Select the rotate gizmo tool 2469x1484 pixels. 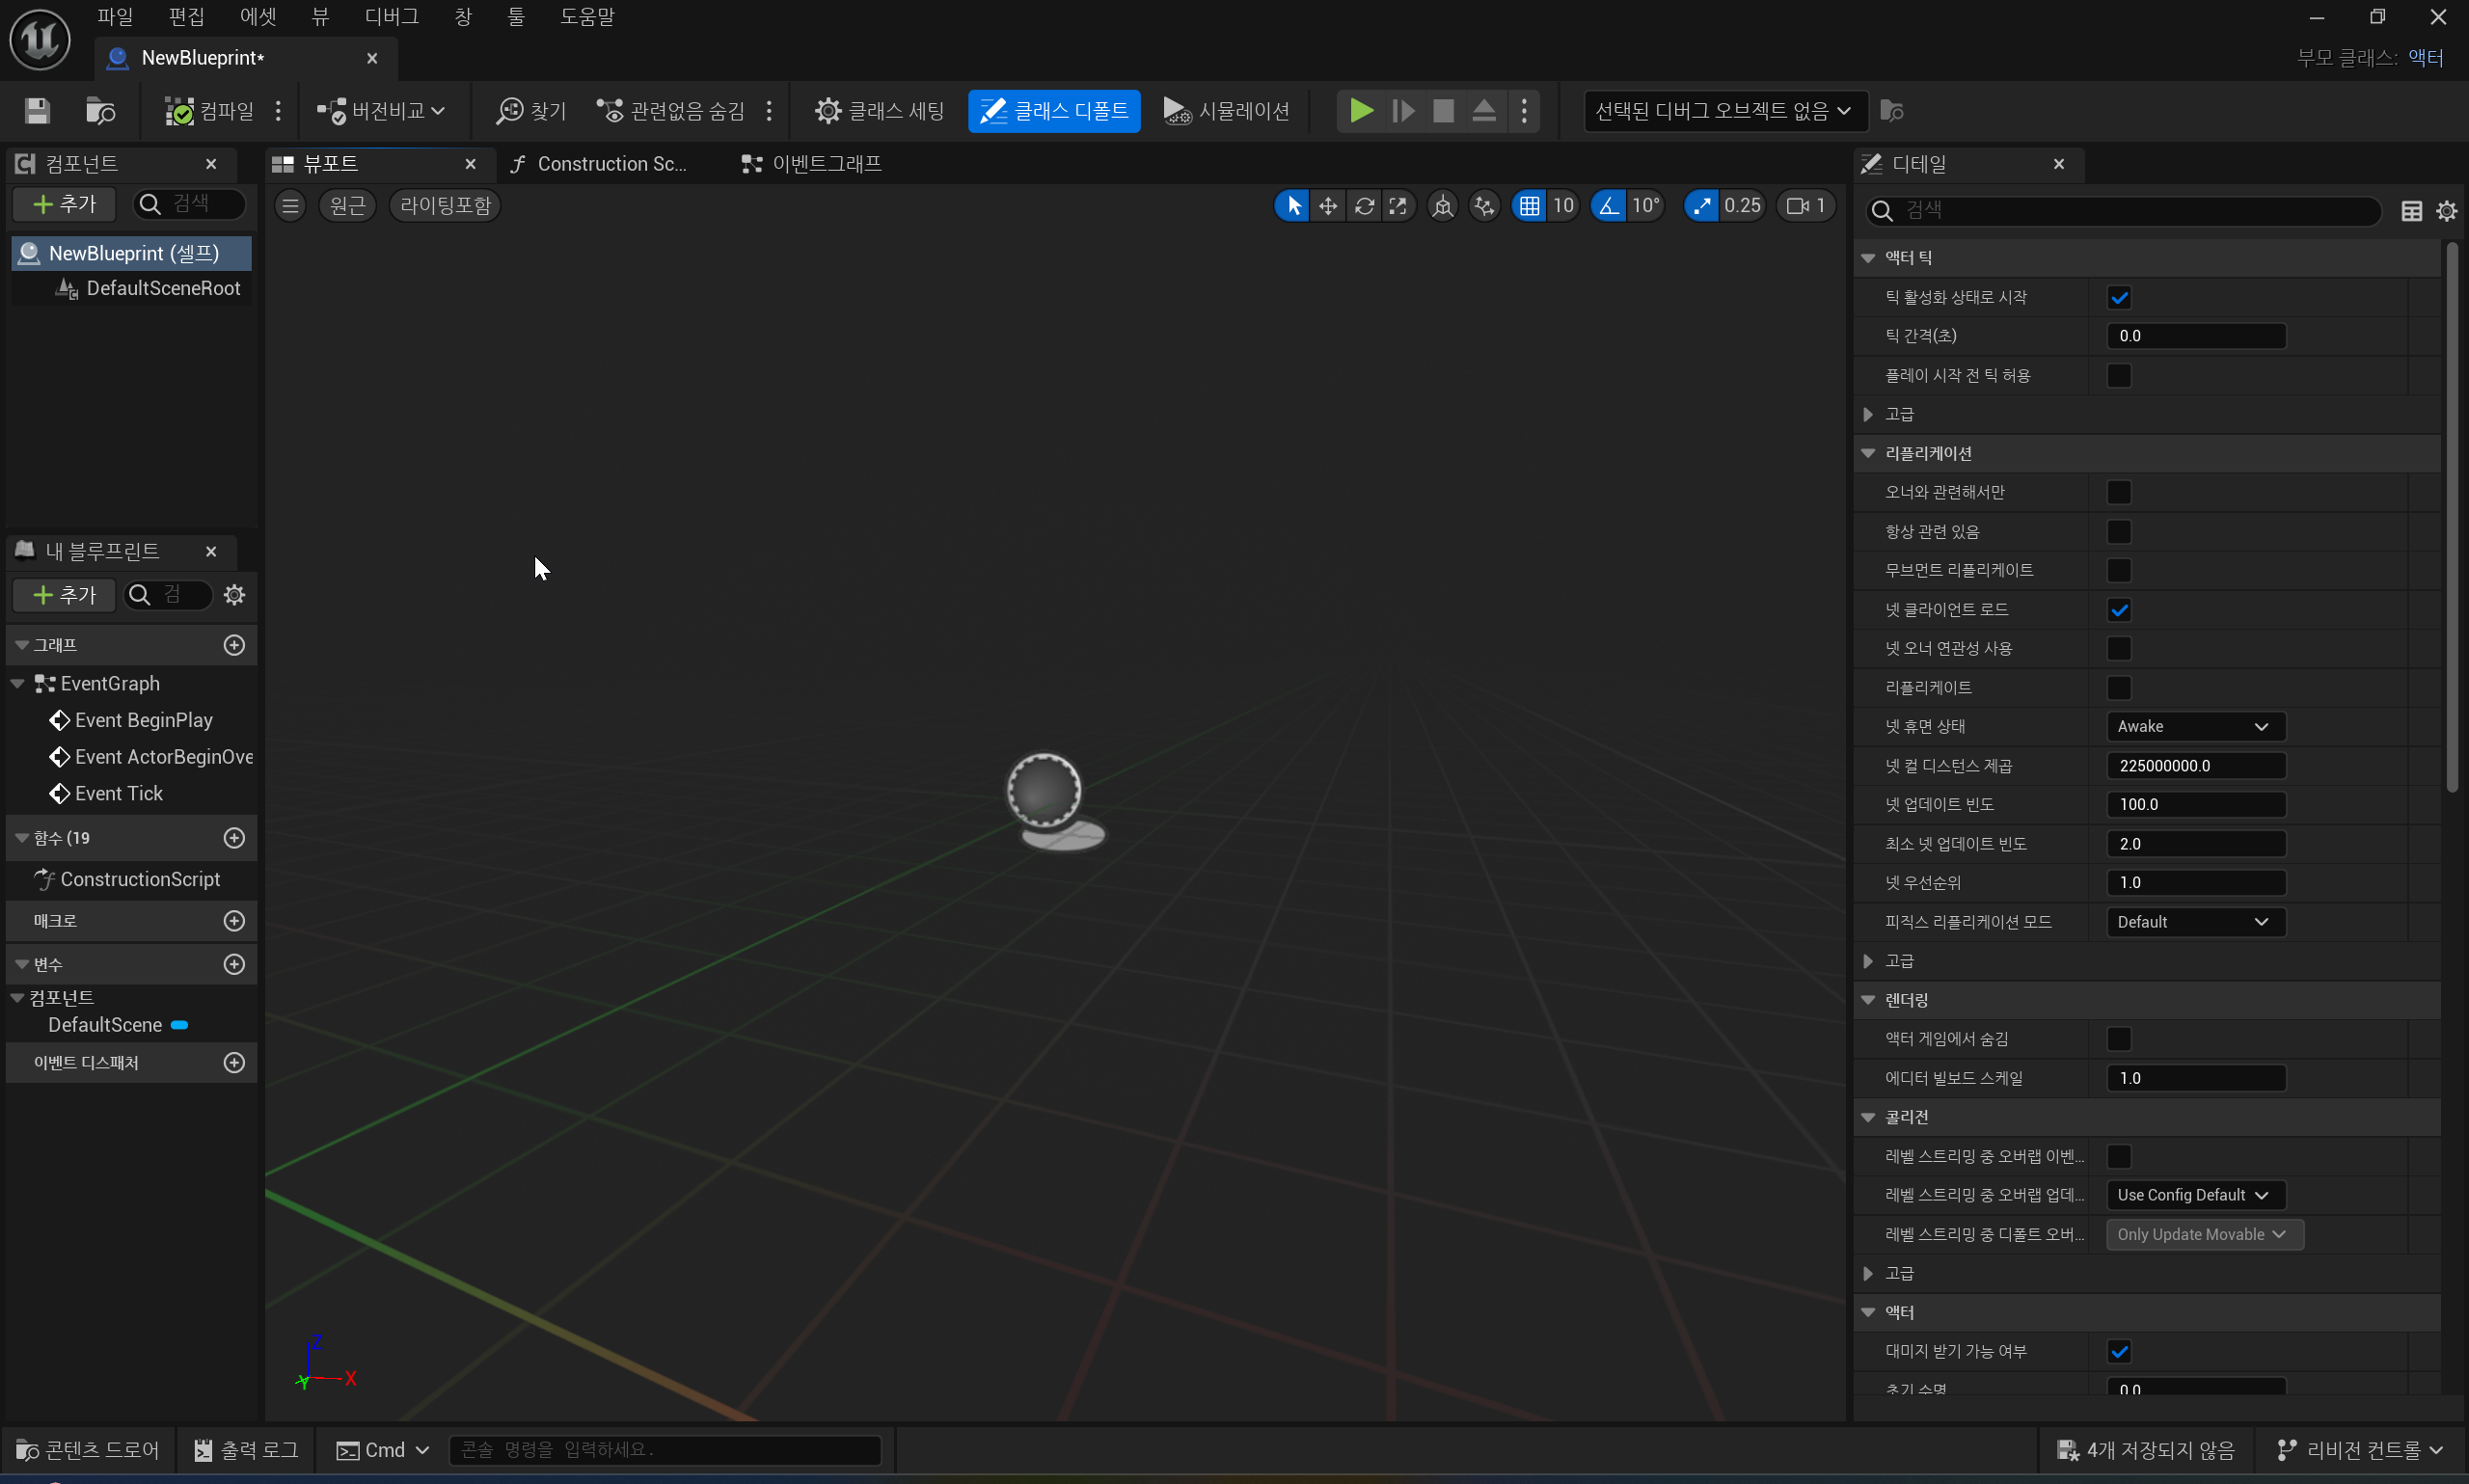click(1364, 206)
